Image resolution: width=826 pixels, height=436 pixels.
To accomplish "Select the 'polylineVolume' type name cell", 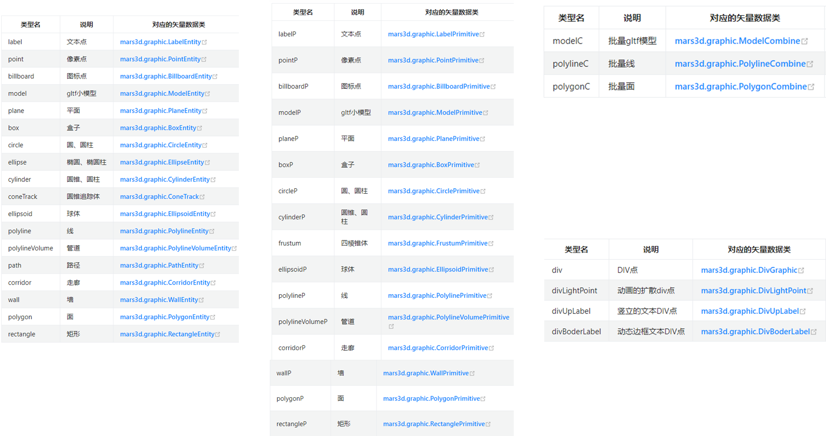I will pos(31,248).
